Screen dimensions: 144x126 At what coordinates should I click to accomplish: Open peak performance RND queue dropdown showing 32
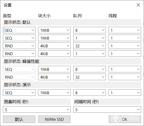click(x=89, y=77)
